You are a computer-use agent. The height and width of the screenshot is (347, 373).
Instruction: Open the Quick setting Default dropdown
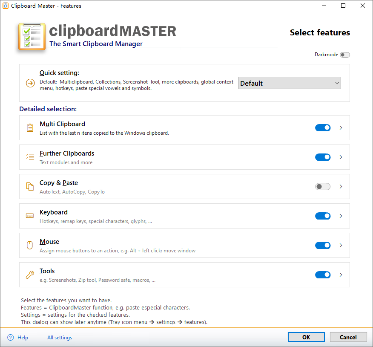point(290,83)
